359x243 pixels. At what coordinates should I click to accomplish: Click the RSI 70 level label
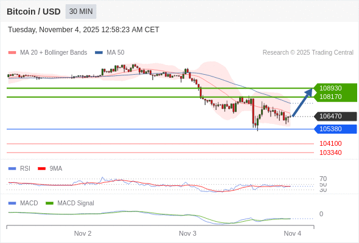tap(323, 179)
